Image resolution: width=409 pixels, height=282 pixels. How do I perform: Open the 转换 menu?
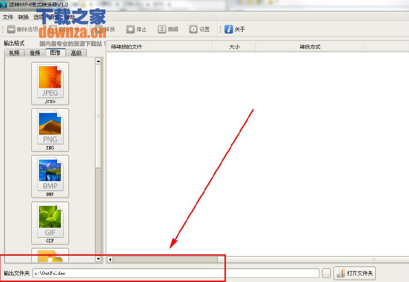[23, 17]
